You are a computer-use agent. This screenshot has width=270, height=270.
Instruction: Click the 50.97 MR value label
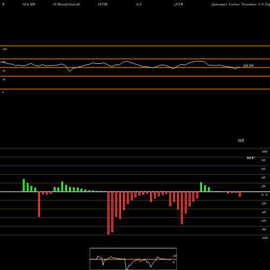(x=251, y=158)
